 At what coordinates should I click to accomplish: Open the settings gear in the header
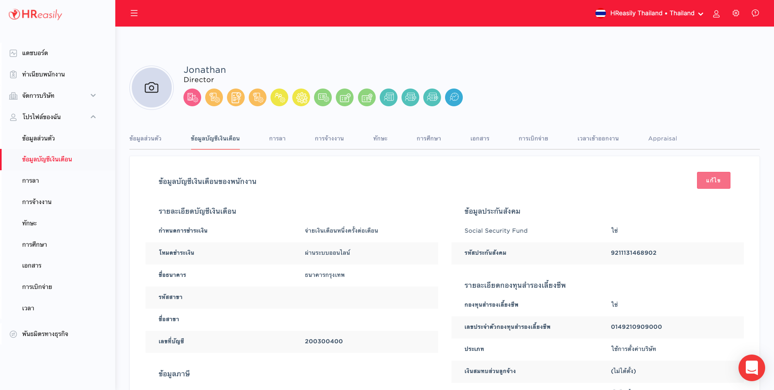(736, 13)
